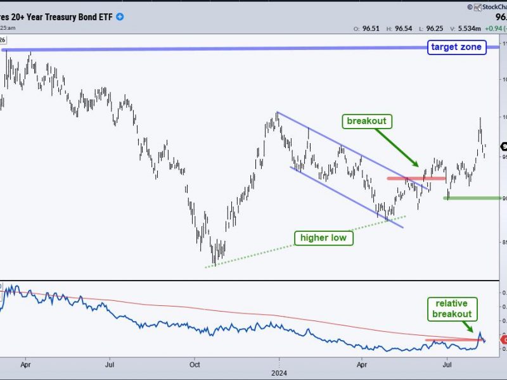The height and width of the screenshot is (380, 507).
Task: Click the open price value 96.51
Action: 371,28
